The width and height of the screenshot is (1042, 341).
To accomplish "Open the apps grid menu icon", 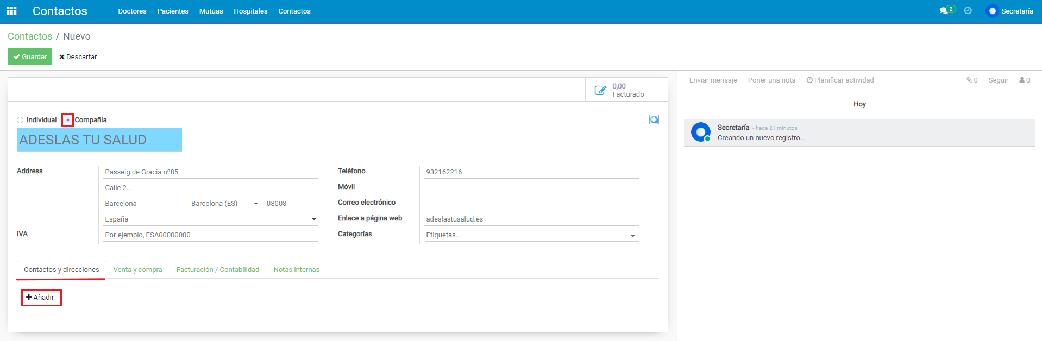I will coord(11,11).
